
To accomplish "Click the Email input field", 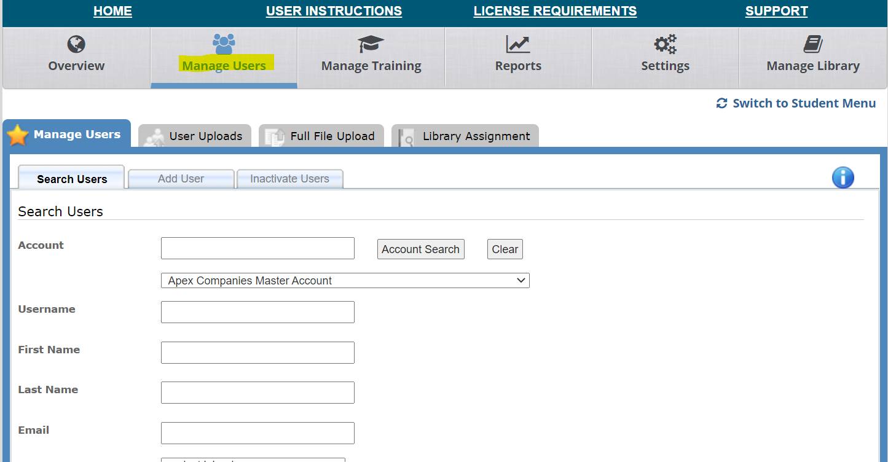I will 257,433.
